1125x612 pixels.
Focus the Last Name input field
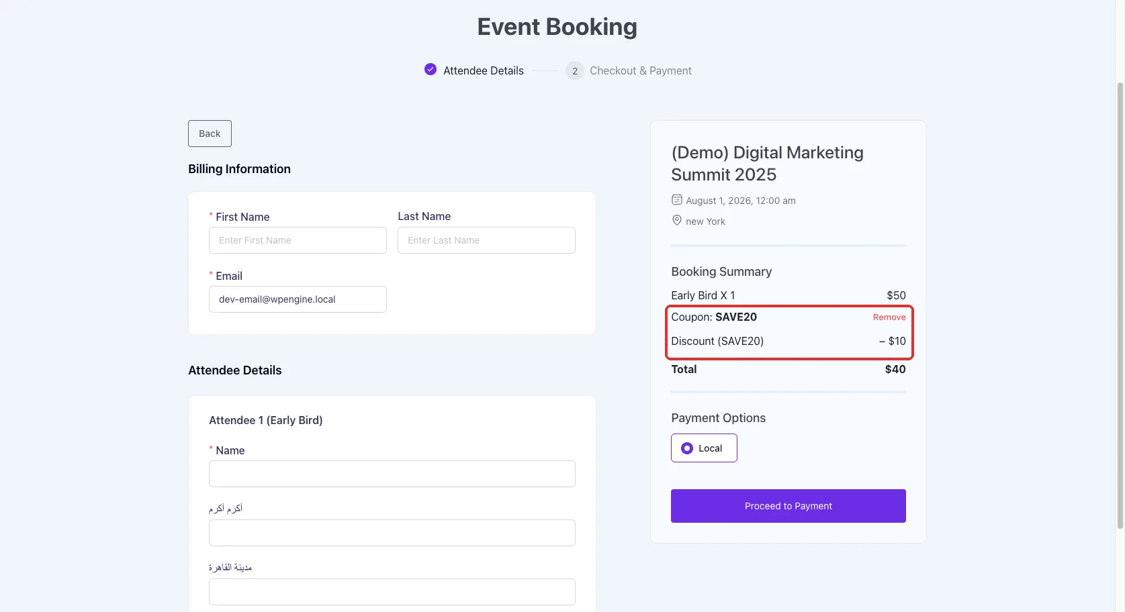[486, 240]
